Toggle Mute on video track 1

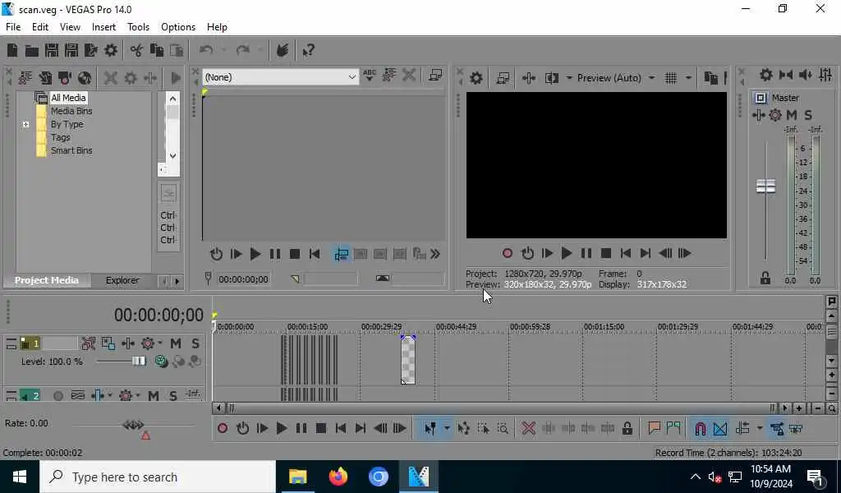(x=176, y=343)
